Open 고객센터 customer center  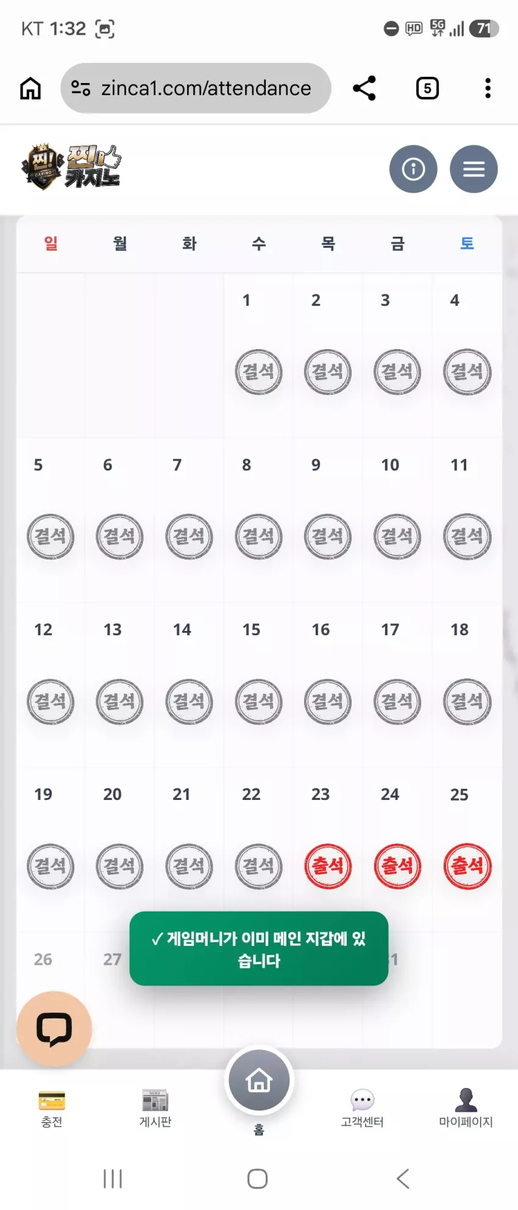pyautogui.click(x=363, y=1108)
